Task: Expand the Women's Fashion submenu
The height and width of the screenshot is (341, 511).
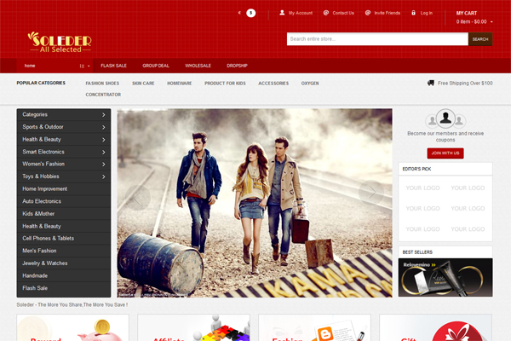Action: click(104, 165)
